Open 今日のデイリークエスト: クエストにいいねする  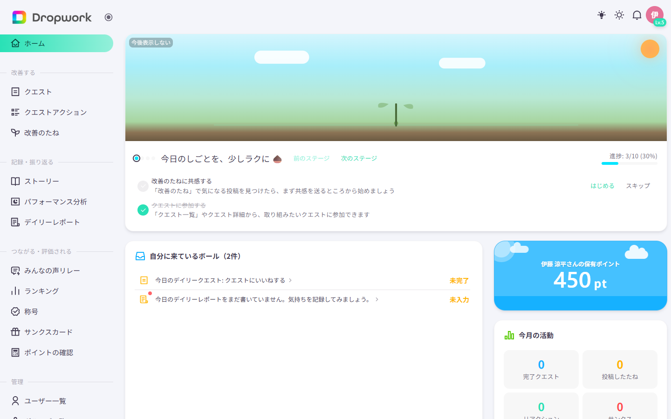220,280
